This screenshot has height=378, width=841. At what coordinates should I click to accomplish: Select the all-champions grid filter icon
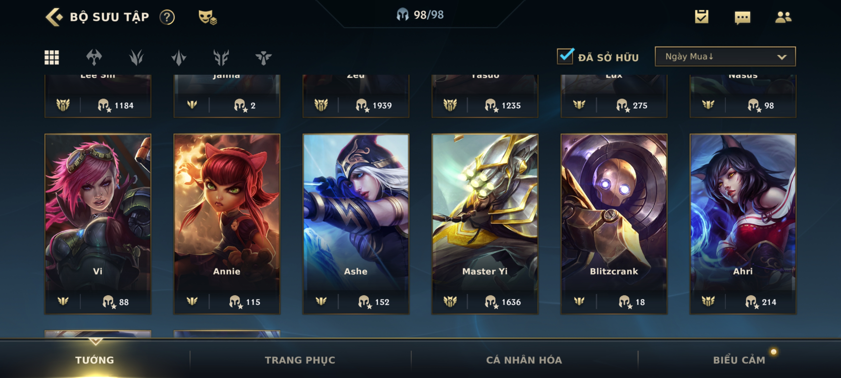click(52, 57)
